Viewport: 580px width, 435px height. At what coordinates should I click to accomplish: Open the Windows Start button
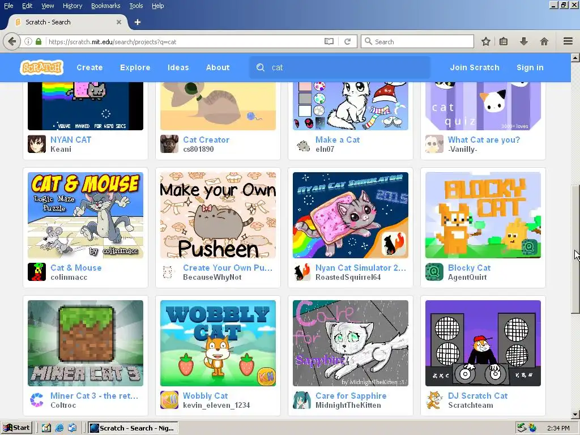pyautogui.click(x=16, y=428)
